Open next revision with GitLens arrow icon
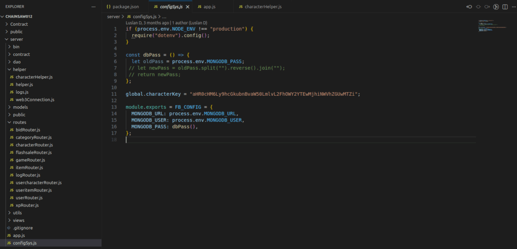This screenshot has height=249, width=517. (x=487, y=7)
